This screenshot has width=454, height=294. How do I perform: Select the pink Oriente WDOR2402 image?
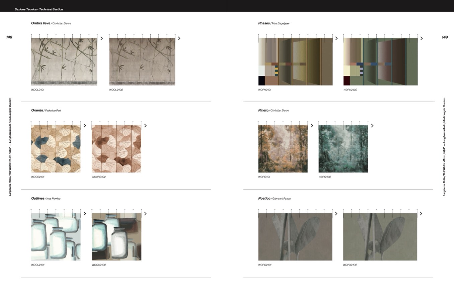[x=117, y=149]
